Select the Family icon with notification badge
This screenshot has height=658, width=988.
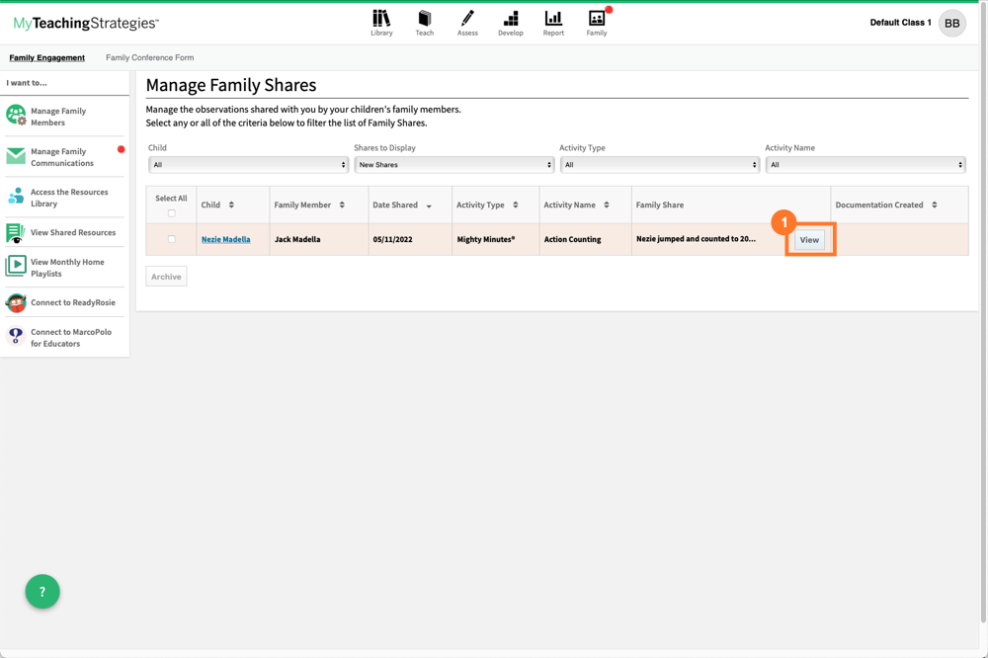[597, 22]
